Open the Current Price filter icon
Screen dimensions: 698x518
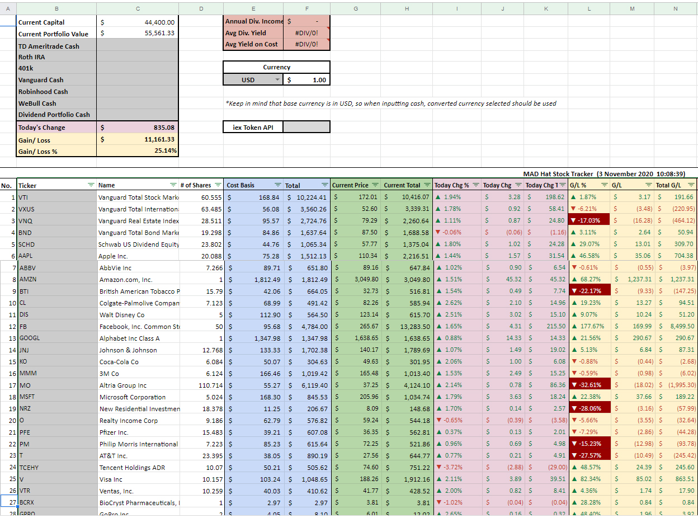375,185
